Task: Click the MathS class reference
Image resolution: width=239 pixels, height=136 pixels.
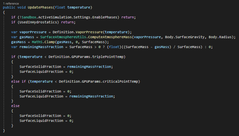Action: [37, 42]
